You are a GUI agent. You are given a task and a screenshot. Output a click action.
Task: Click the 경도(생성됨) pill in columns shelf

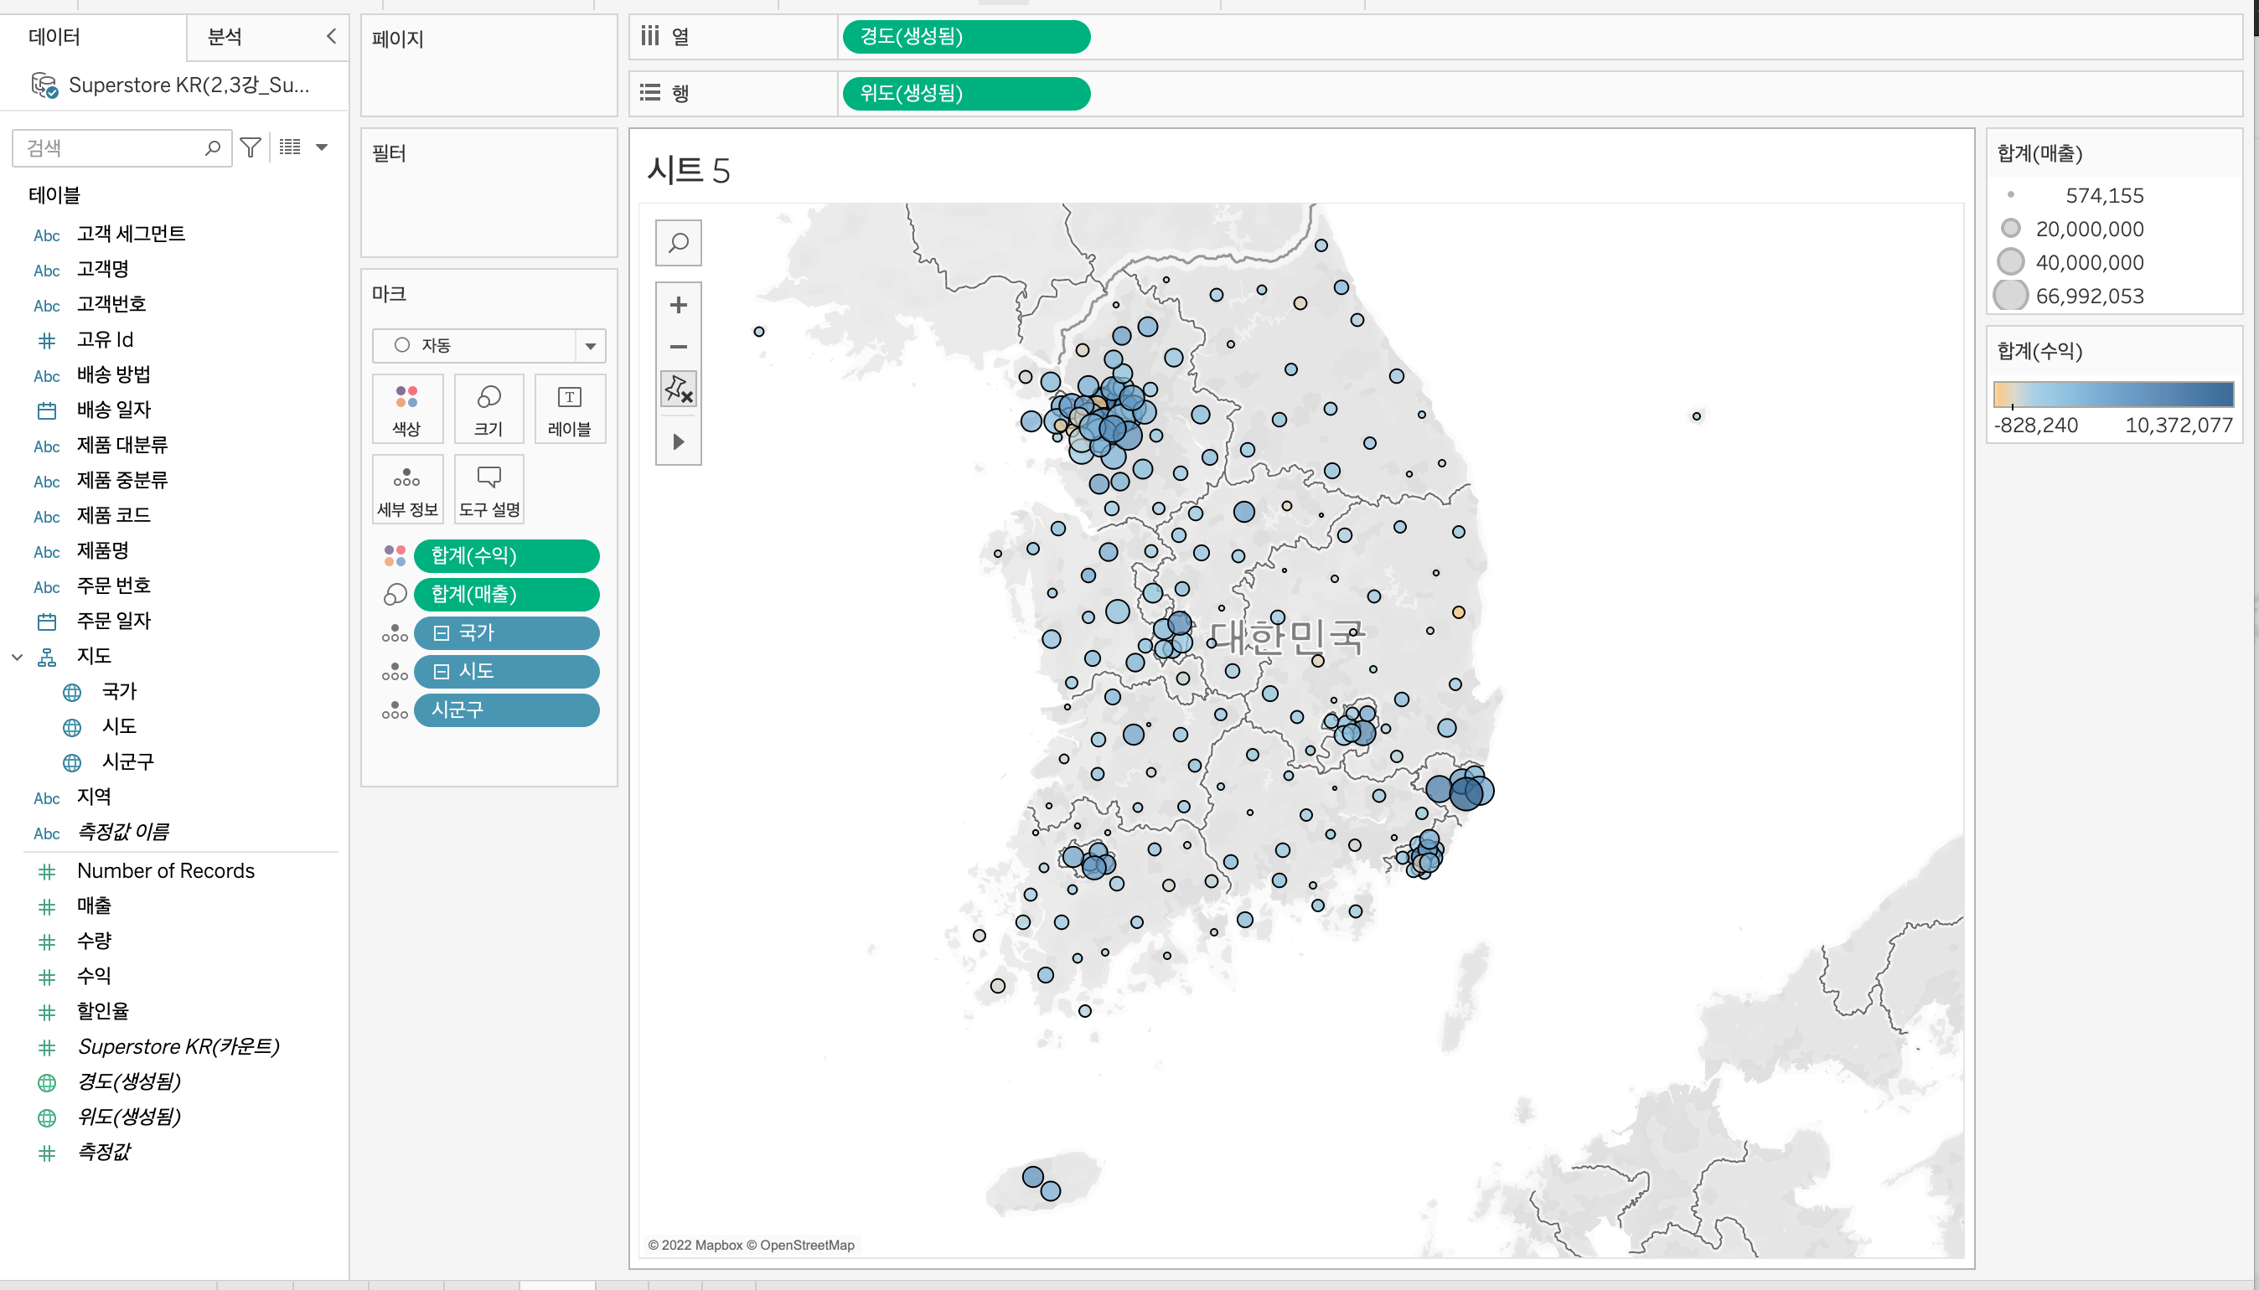pos(965,37)
